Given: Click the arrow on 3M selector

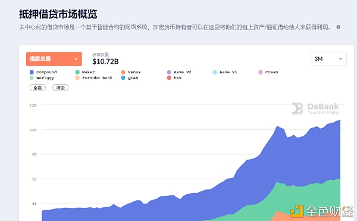Looking at the screenshot, I should 340,59.
